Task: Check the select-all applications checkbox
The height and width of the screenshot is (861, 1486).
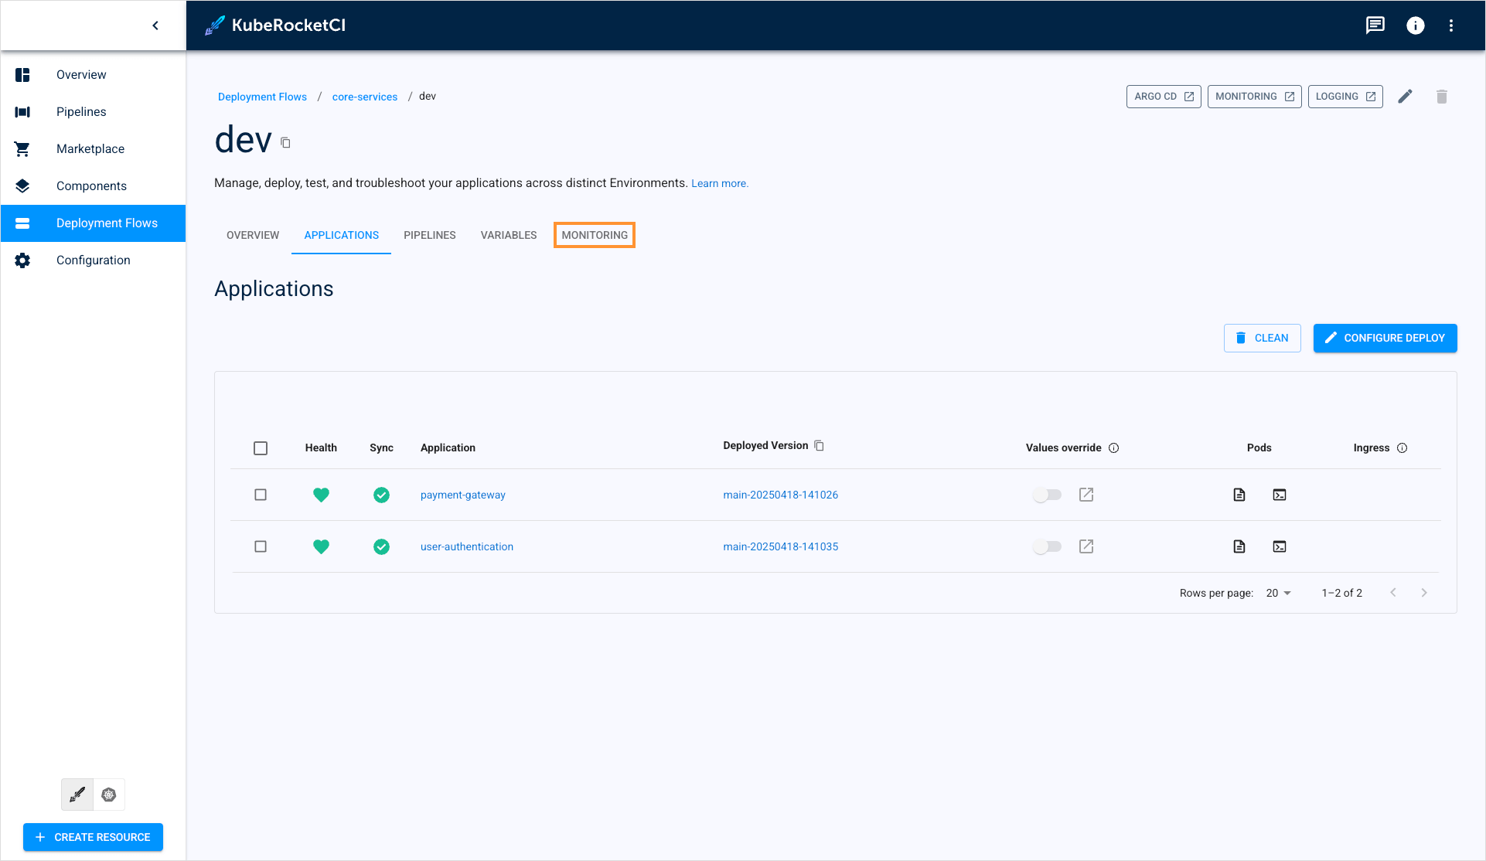Action: tap(261, 448)
